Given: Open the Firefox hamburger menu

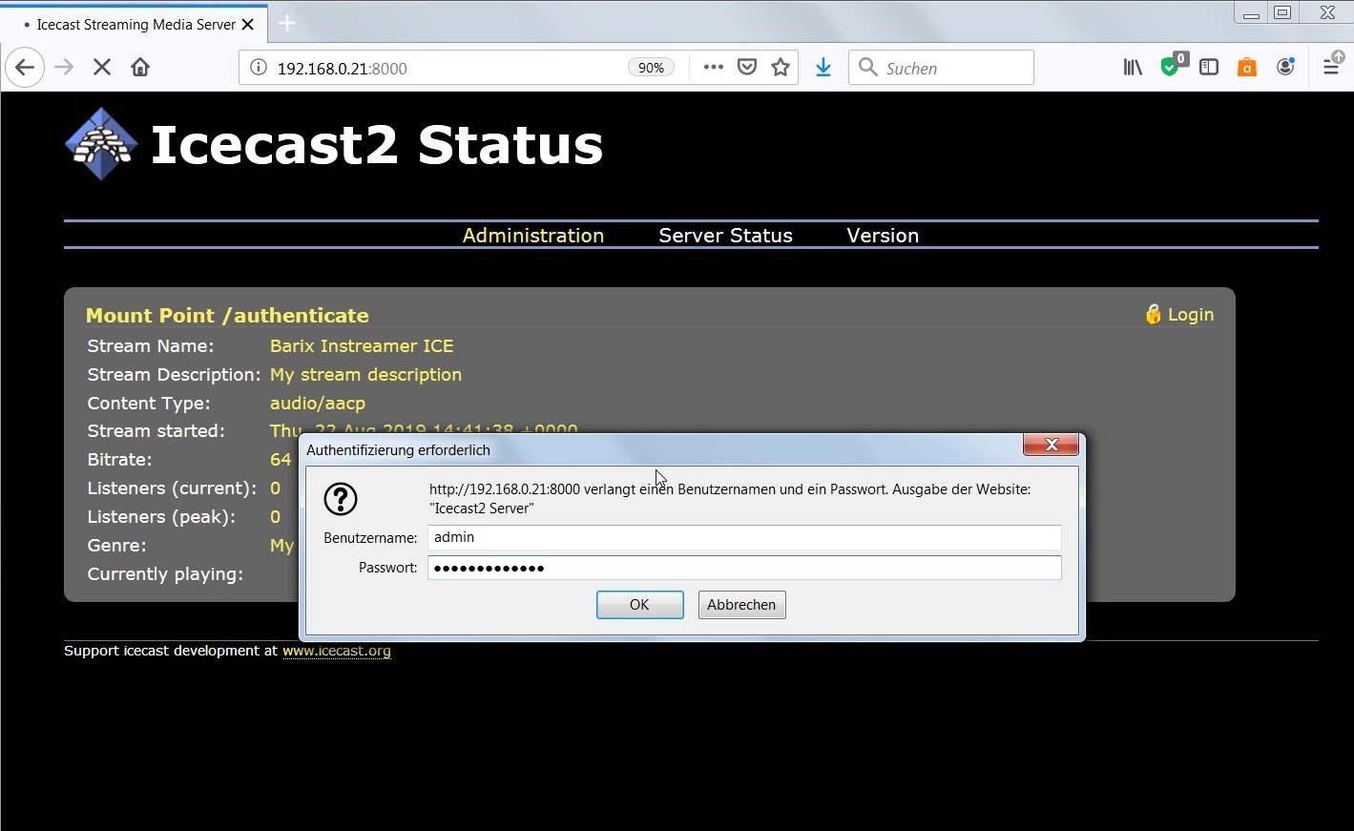Looking at the screenshot, I should point(1331,68).
